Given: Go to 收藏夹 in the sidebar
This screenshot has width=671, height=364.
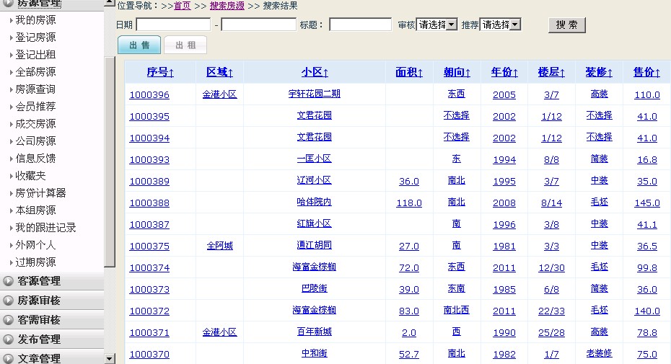Looking at the screenshot, I should tap(30, 176).
